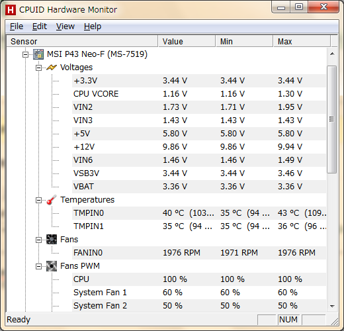This screenshot has height=331, width=344.
Task: Click the scrollbar up arrow
Action: click(332, 54)
